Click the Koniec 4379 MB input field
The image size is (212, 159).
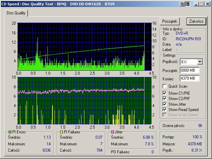189,78
